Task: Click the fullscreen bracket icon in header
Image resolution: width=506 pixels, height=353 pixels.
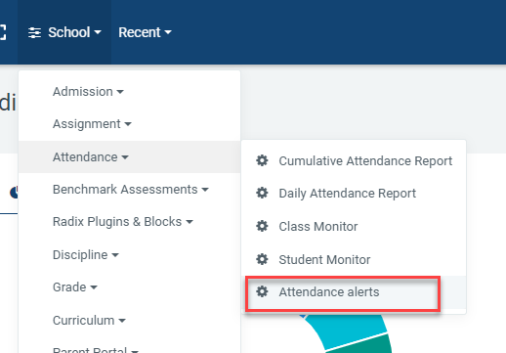Action: [x=3, y=32]
